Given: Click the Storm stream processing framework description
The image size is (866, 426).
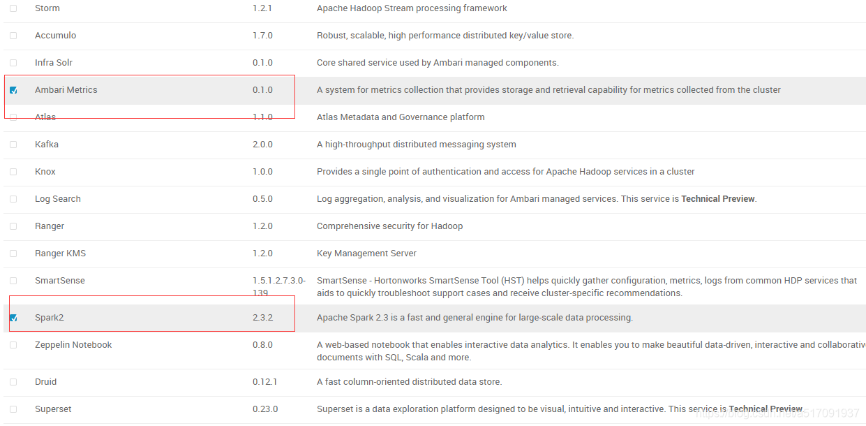Looking at the screenshot, I should click(412, 8).
